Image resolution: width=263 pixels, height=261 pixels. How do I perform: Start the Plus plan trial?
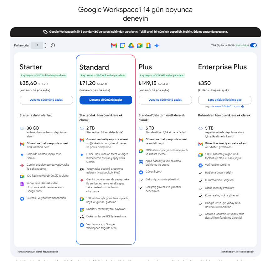coord(165,100)
